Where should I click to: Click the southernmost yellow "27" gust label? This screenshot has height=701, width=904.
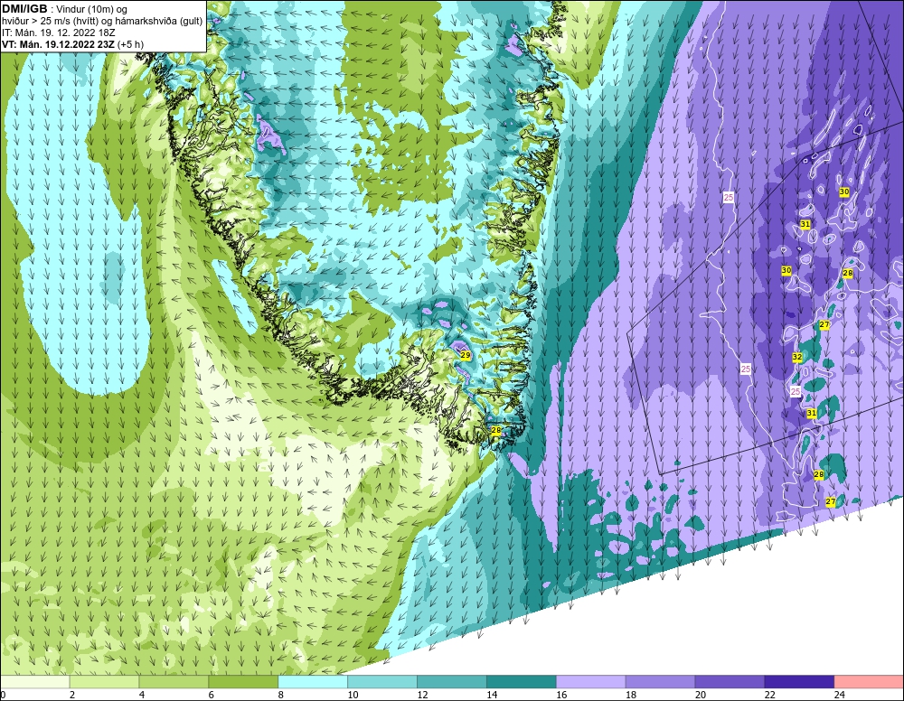pos(830,501)
